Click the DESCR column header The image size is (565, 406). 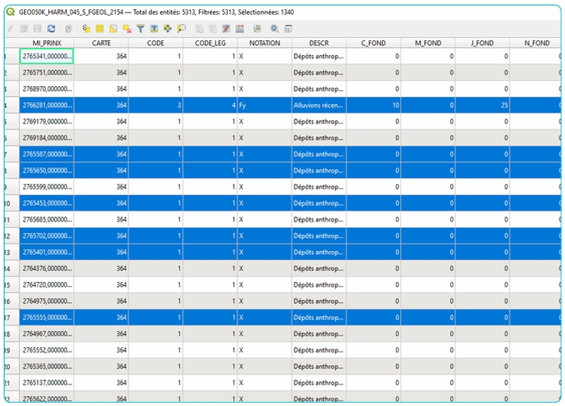[319, 43]
